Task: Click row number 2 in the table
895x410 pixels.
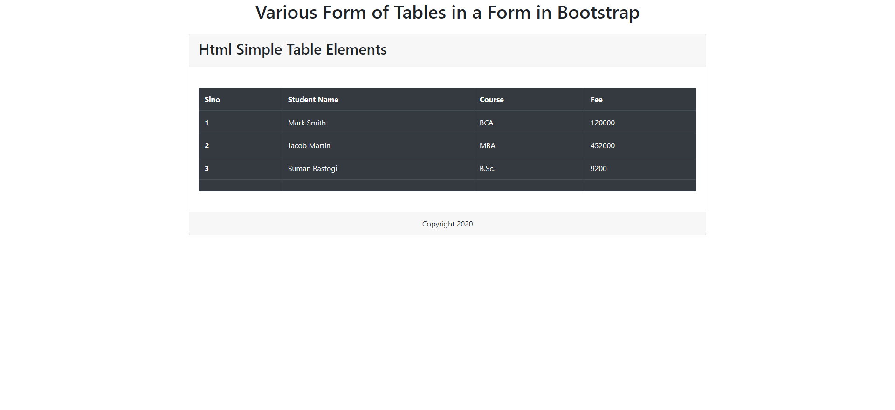Action: tap(207, 145)
